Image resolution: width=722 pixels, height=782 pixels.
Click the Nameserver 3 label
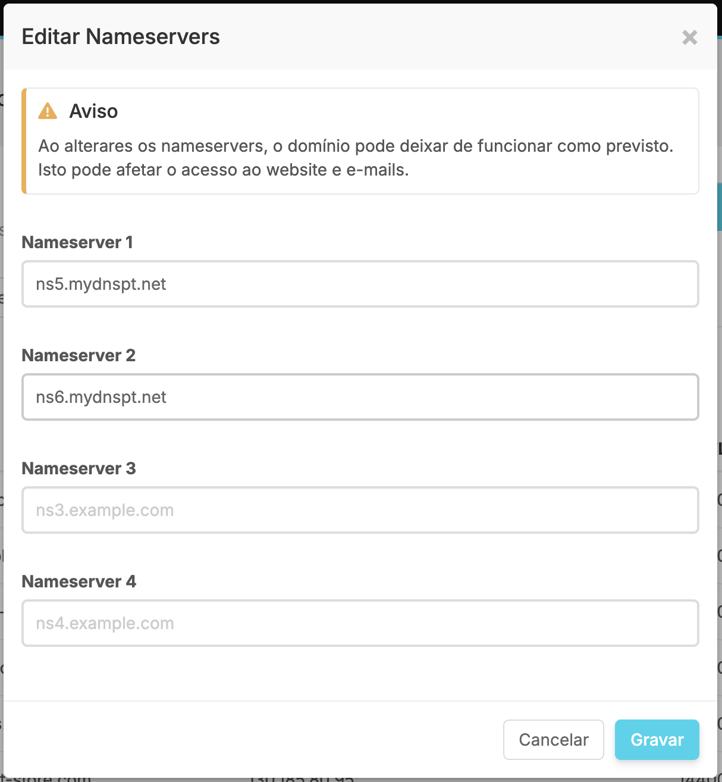pyautogui.click(x=79, y=468)
